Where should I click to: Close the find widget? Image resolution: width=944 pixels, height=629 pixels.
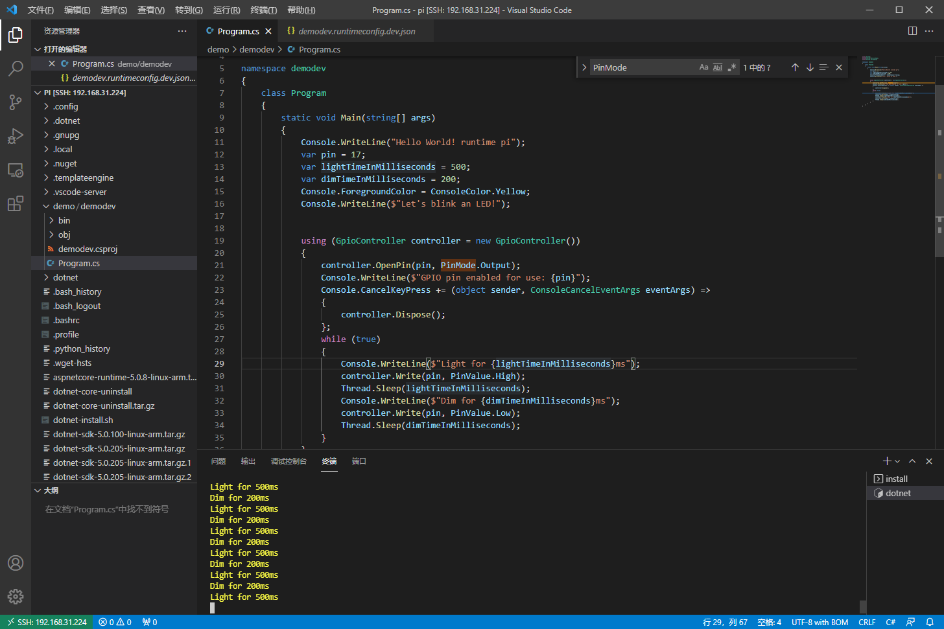click(839, 67)
